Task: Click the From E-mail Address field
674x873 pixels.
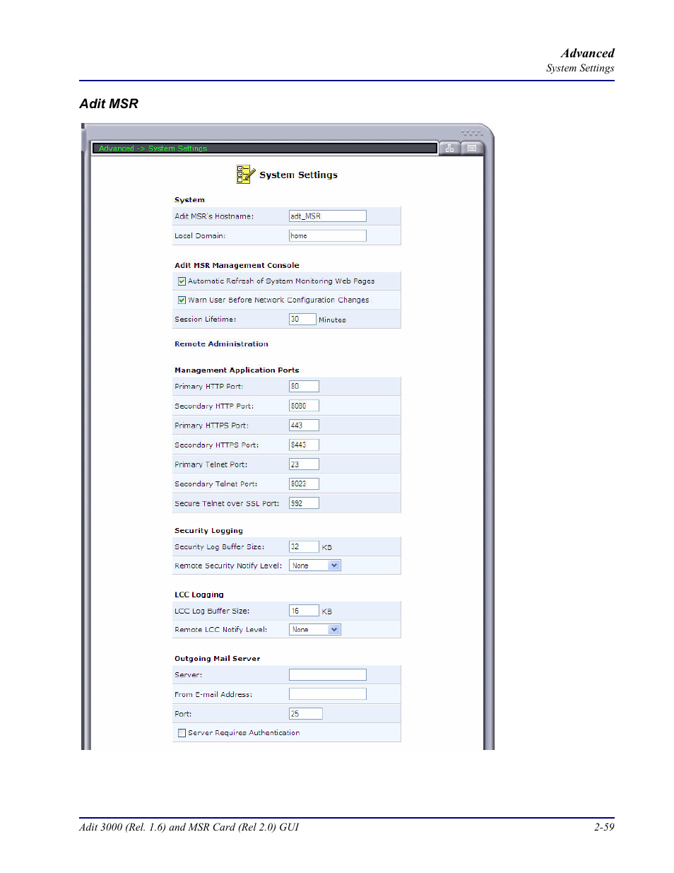Action: pyautogui.click(x=328, y=694)
